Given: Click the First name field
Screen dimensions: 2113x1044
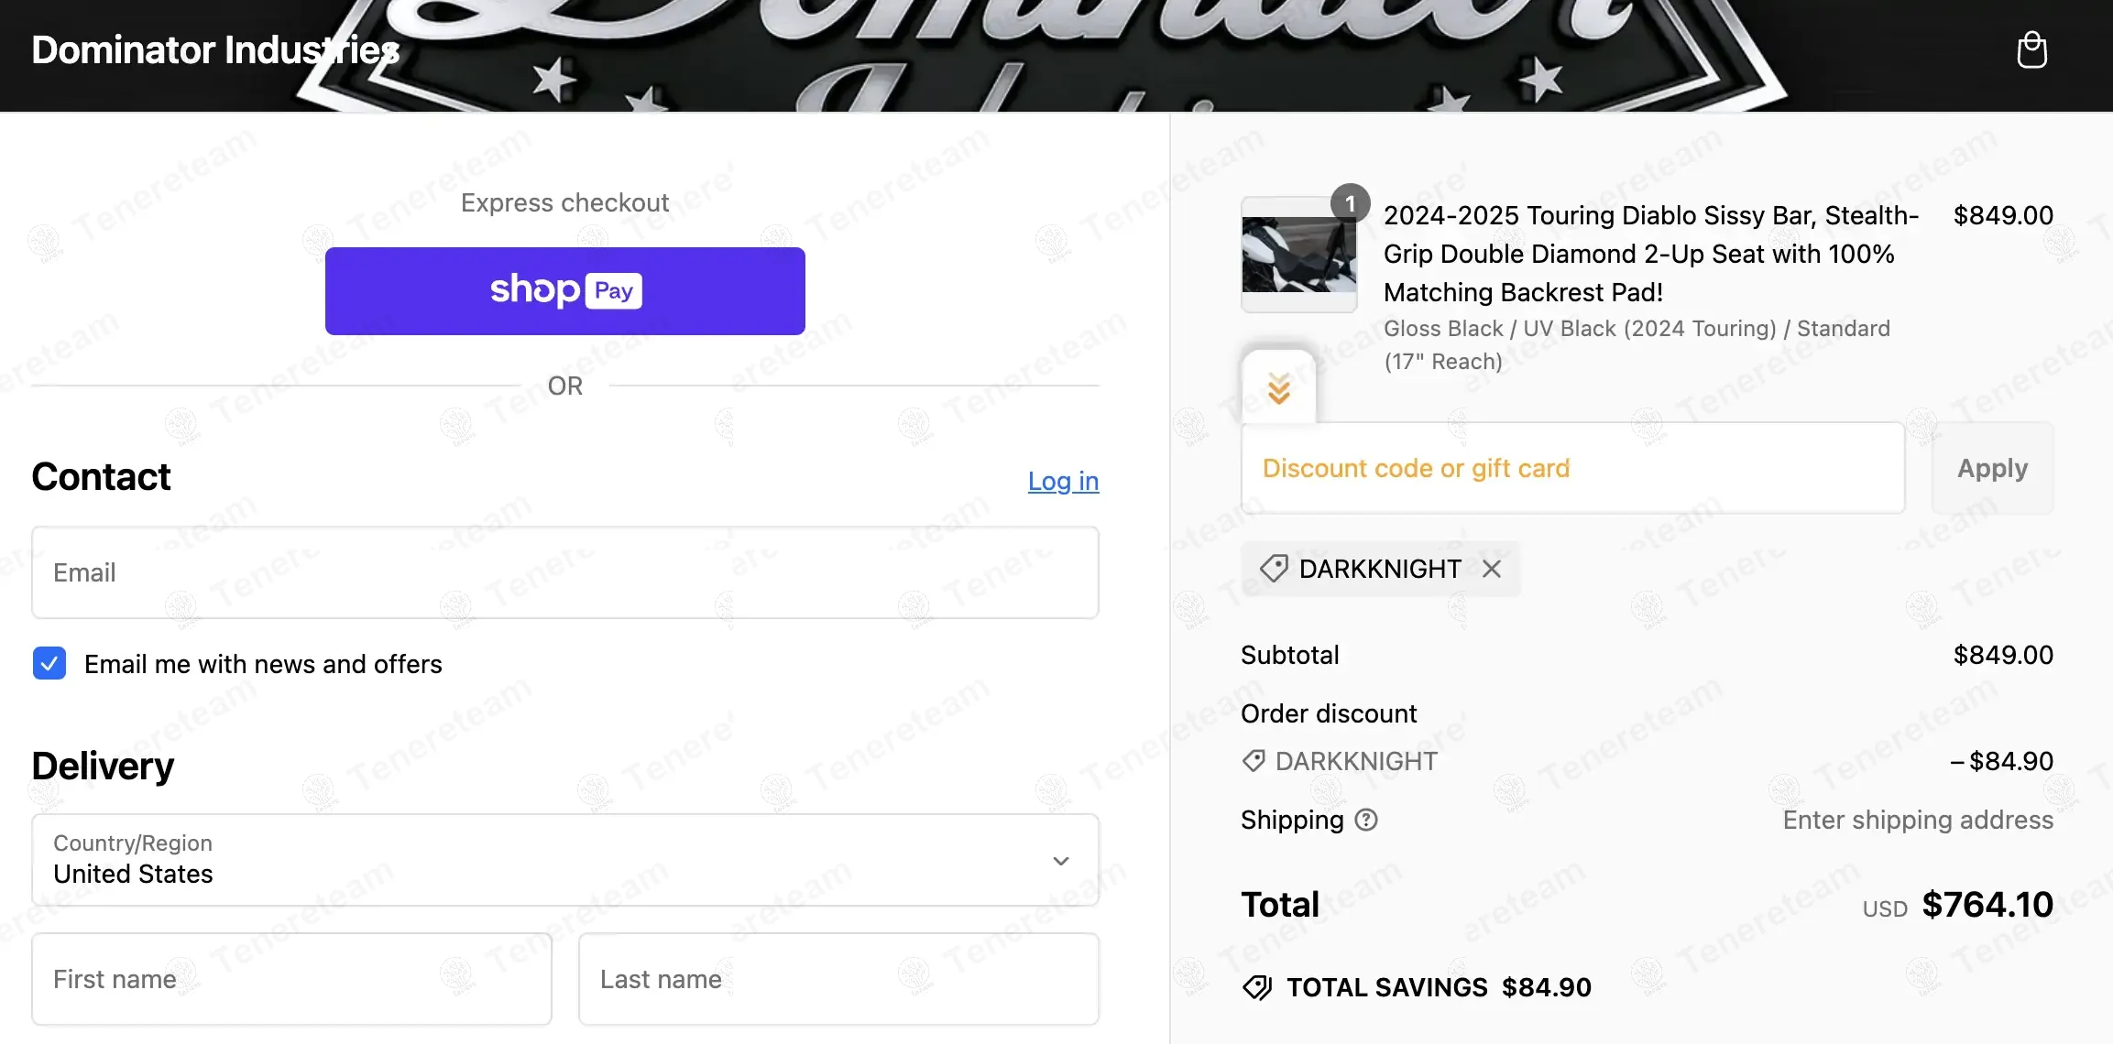Looking at the screenshot, I should [x=291, y=979].
